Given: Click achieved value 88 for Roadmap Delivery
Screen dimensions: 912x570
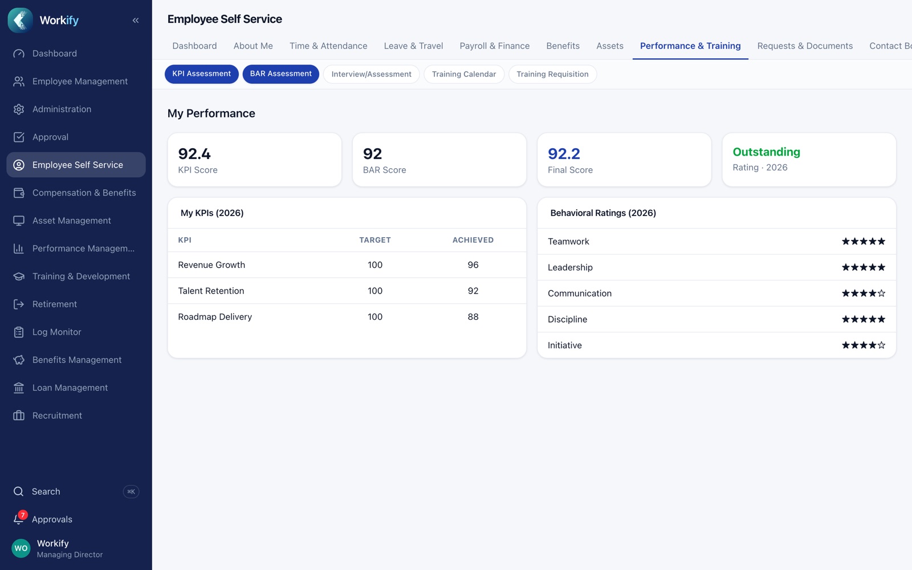Looking at the screenshot, I should 473,317.
